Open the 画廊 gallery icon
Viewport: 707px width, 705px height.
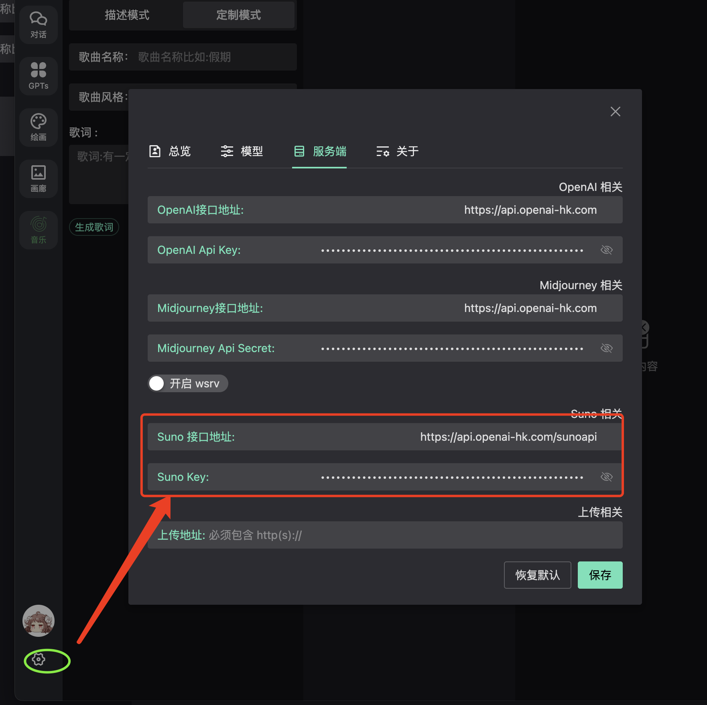(x=39, y=178)
